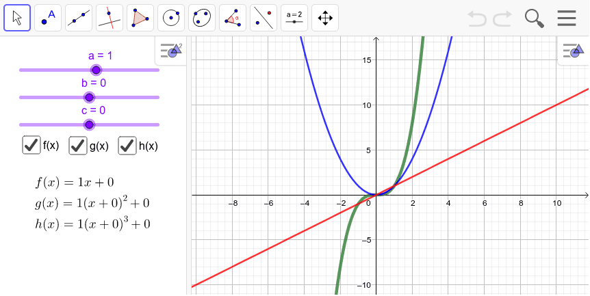This screenshot has height=296, width=590.
Task: Click the 'a = 1' slider label
Action: [100, 56]
